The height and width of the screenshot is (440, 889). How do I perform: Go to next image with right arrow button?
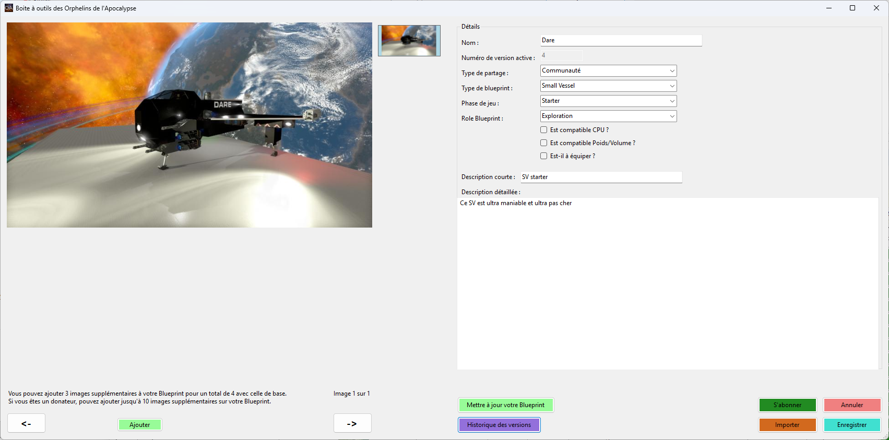[x=352, y=423]
